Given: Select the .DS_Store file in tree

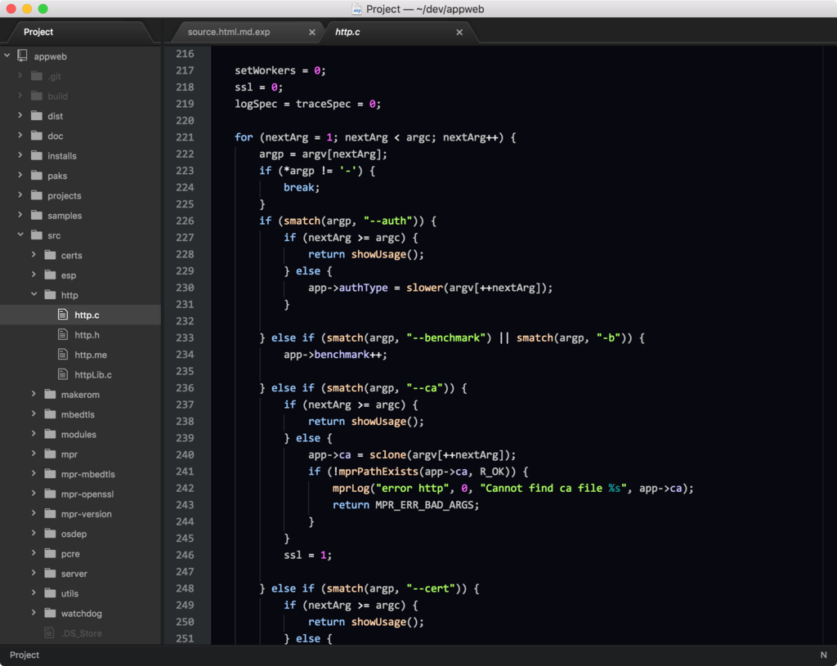Looking at the screenshot, I should [x=81, y=633].
